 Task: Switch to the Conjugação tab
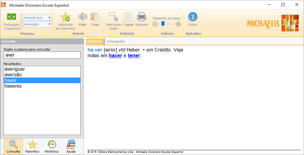pyautogui.click(x=115, y=41)
